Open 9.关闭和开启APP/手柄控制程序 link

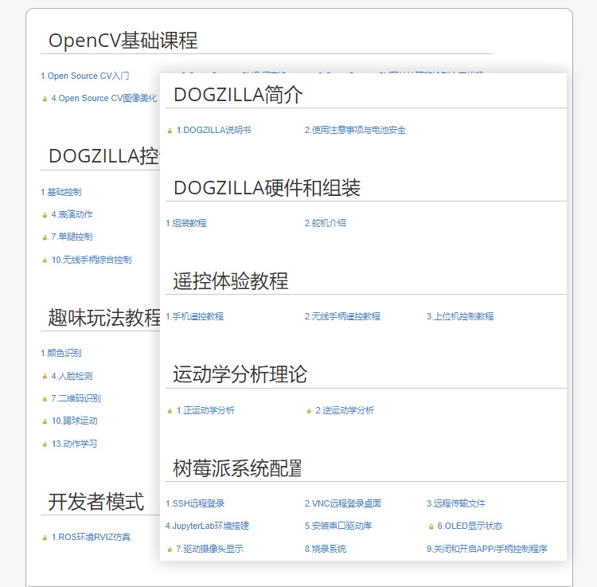[x=486, y=549]
